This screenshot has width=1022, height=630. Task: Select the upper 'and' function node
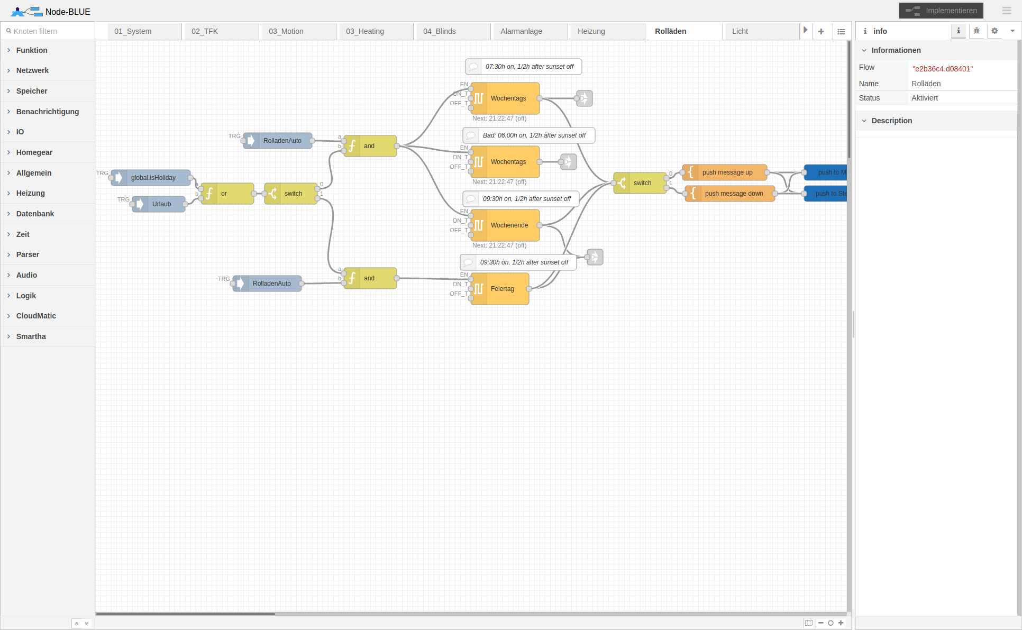coord(370,146)
